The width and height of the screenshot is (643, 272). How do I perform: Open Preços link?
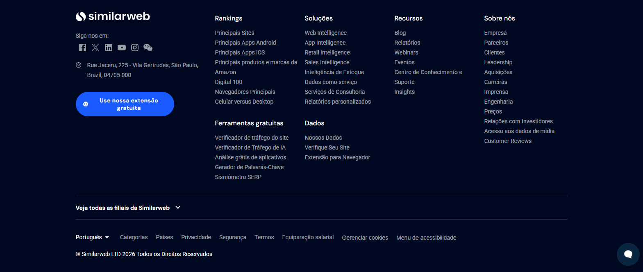[x=493, y=111]
